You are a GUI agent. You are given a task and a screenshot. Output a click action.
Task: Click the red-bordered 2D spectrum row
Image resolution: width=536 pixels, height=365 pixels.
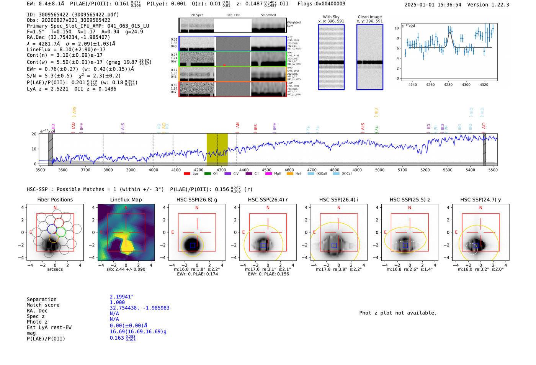[x=233, y=89]
